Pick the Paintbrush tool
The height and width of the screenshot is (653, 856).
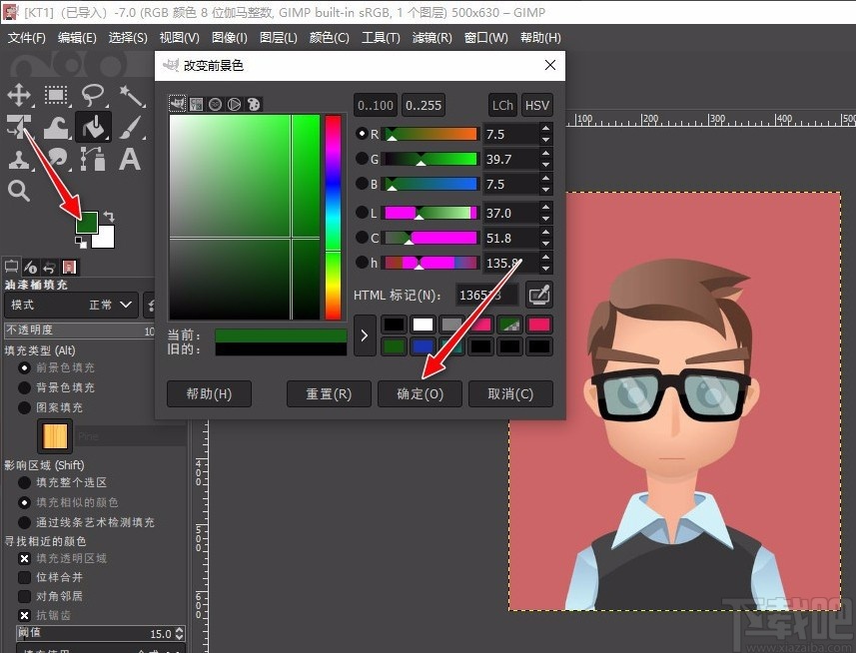click(x=131, y=127)
